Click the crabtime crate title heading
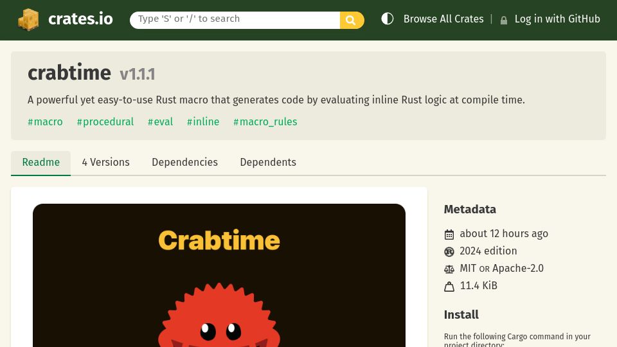 click(x=69, y=73)
